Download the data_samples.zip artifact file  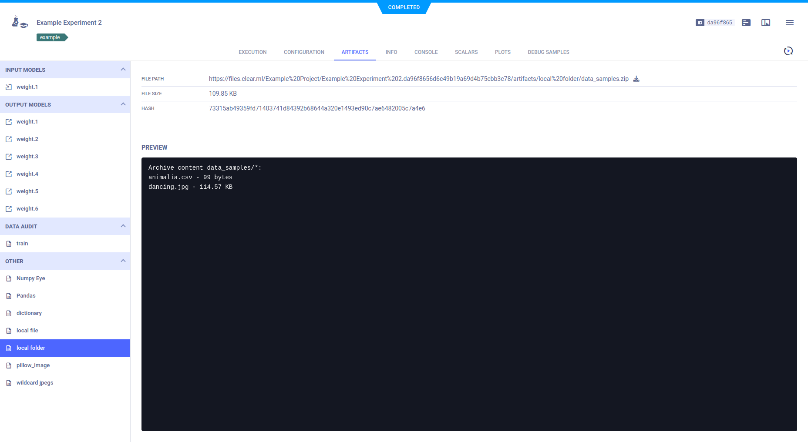(636, 79)
